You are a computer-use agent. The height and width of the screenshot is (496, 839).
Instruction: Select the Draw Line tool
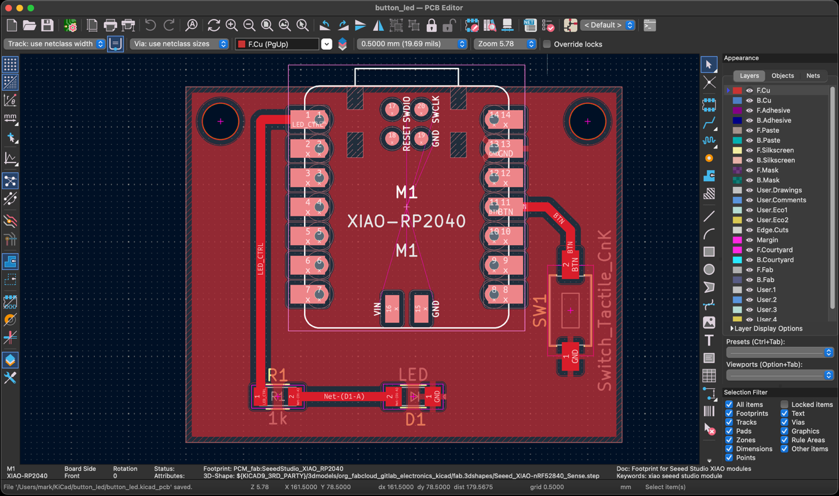click(709, 217)
